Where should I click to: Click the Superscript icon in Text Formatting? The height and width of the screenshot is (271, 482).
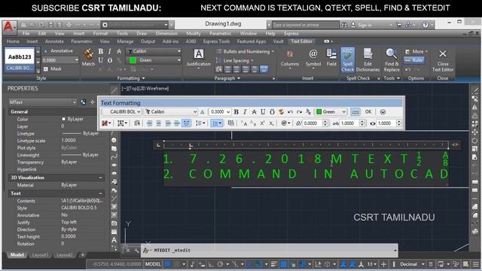coord(262,123)
